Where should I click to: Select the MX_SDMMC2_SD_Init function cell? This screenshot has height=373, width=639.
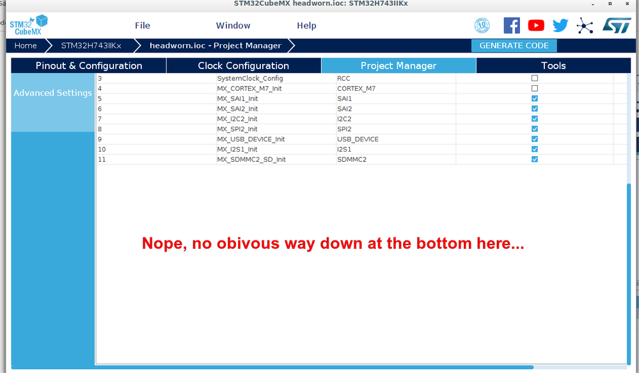[x=276, y=159]
